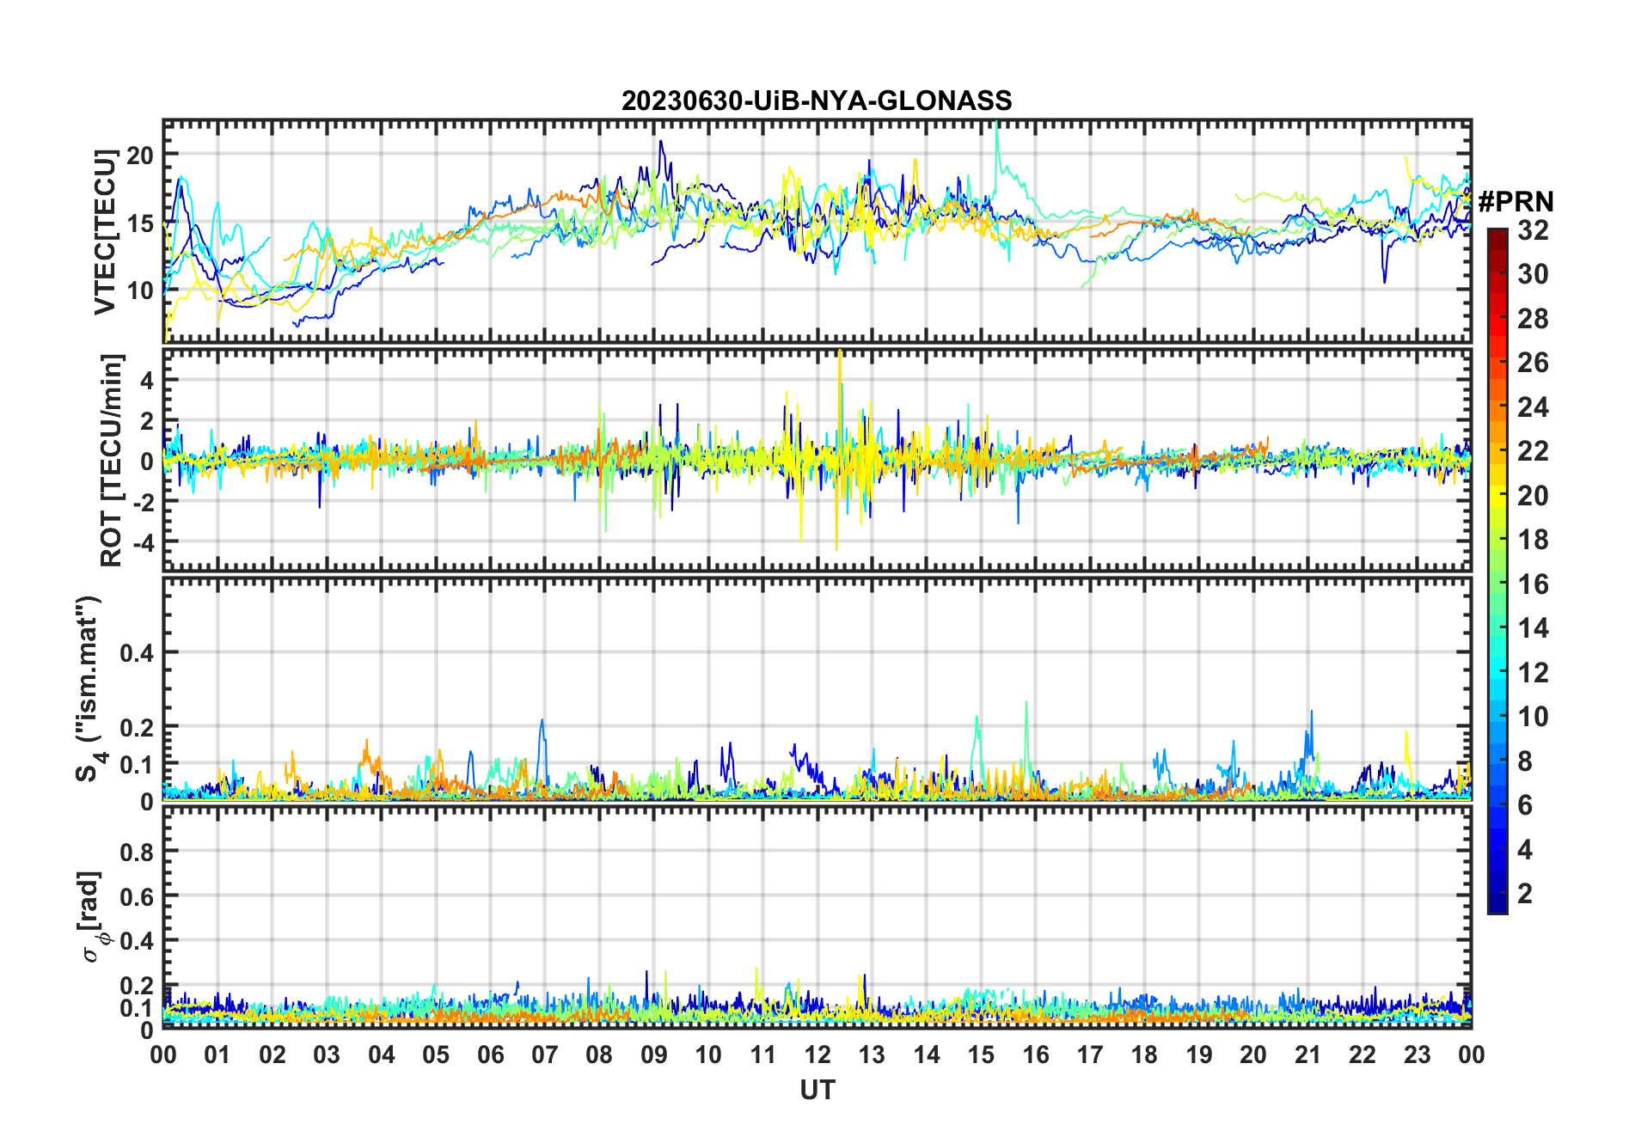Select the "01" tick on the UT axis

coord(217,1054)
